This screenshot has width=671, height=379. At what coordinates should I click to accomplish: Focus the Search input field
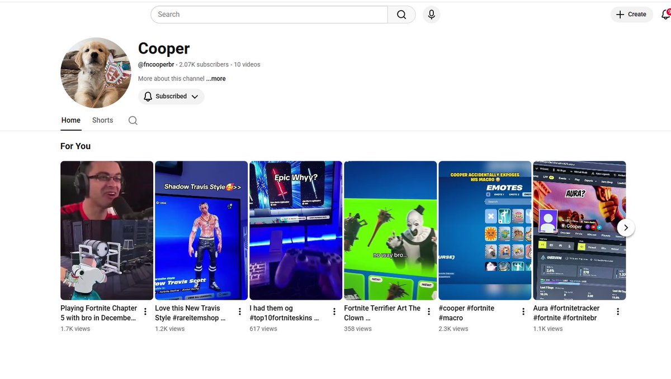269,15
